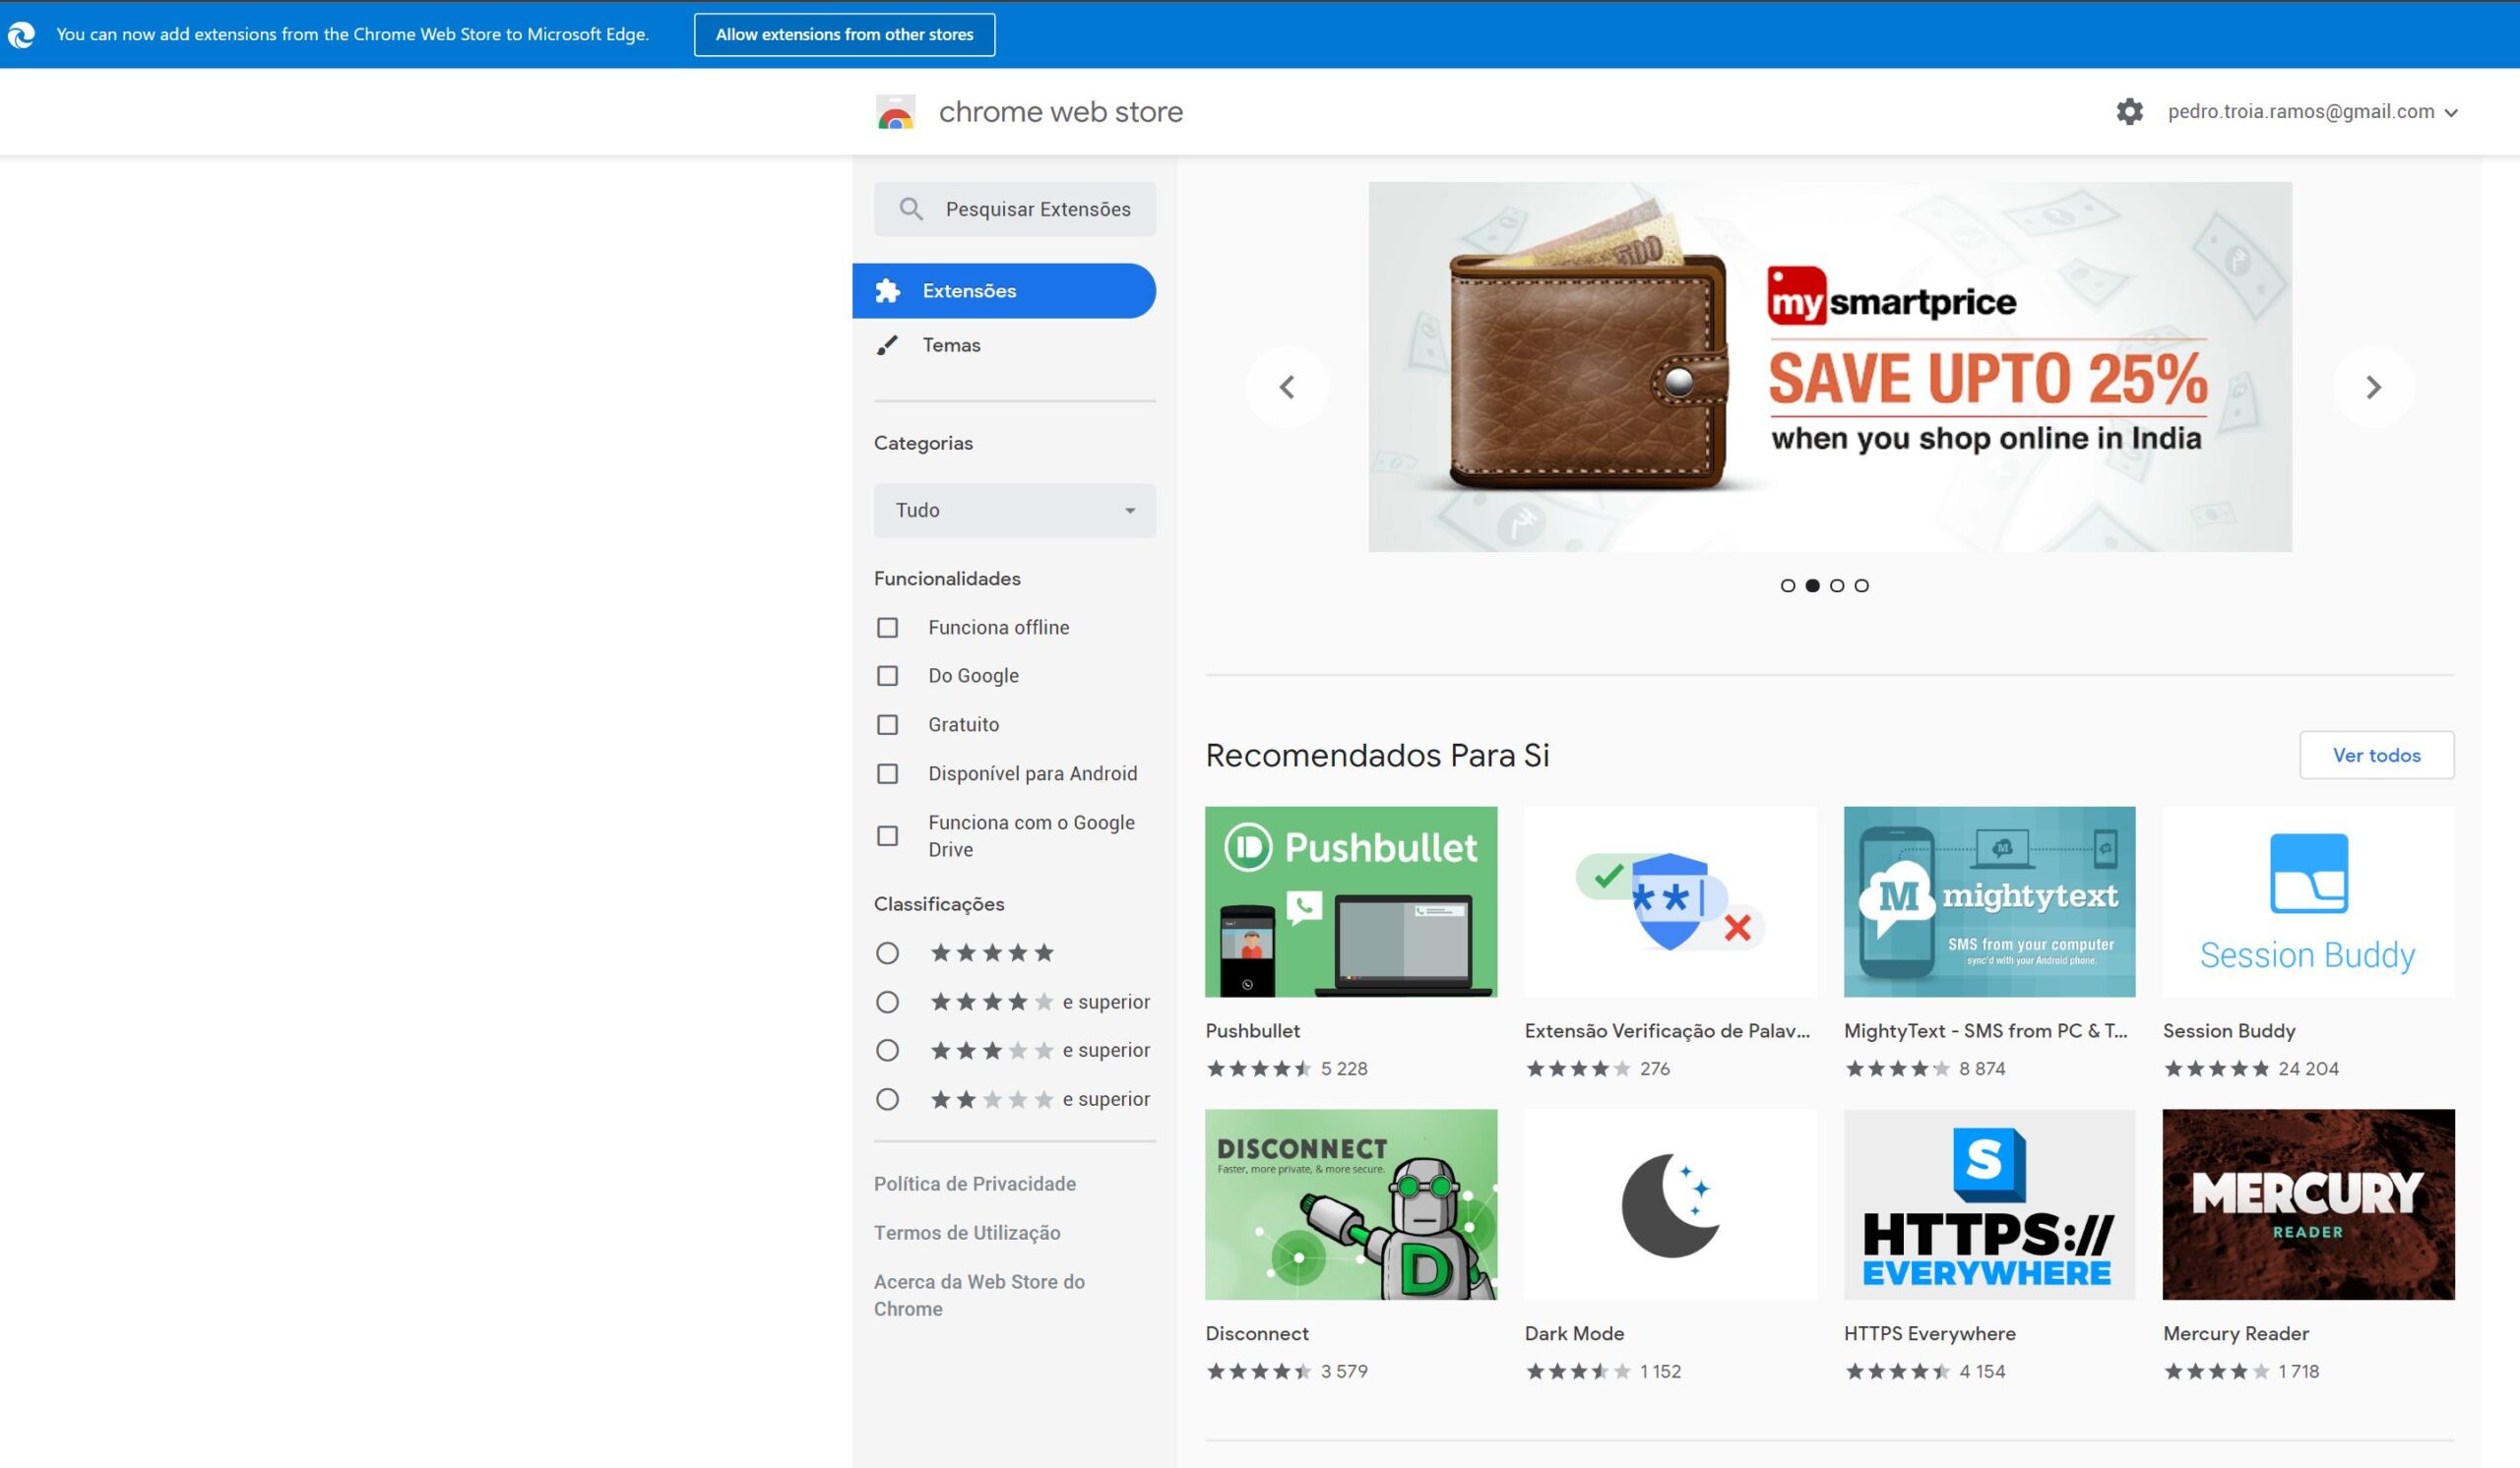The height and width of the screenshot is (1468, 2520).
Task: Open the Tudo categories dropdown
Action: [1015, 511]
